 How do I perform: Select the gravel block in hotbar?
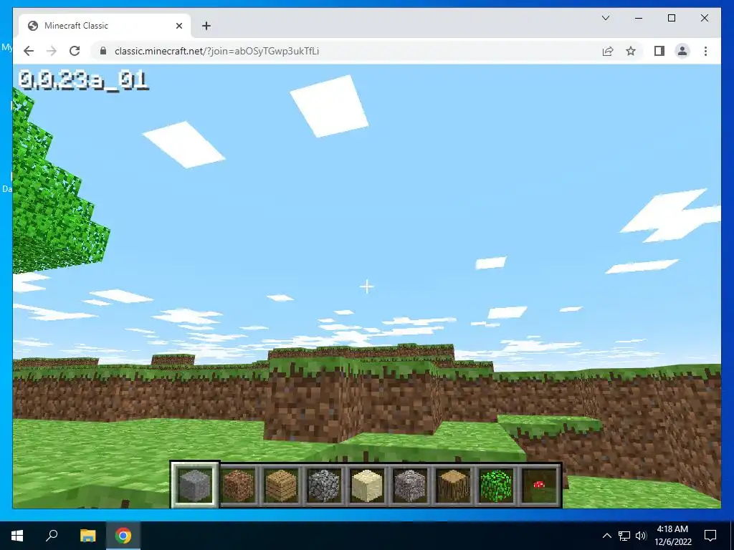coord(410,485)
